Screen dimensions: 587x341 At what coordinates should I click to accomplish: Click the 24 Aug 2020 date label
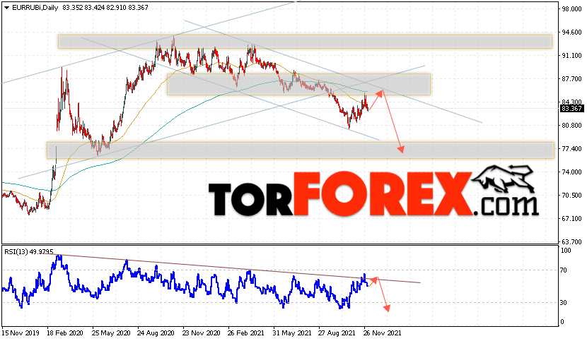point(156,333)
